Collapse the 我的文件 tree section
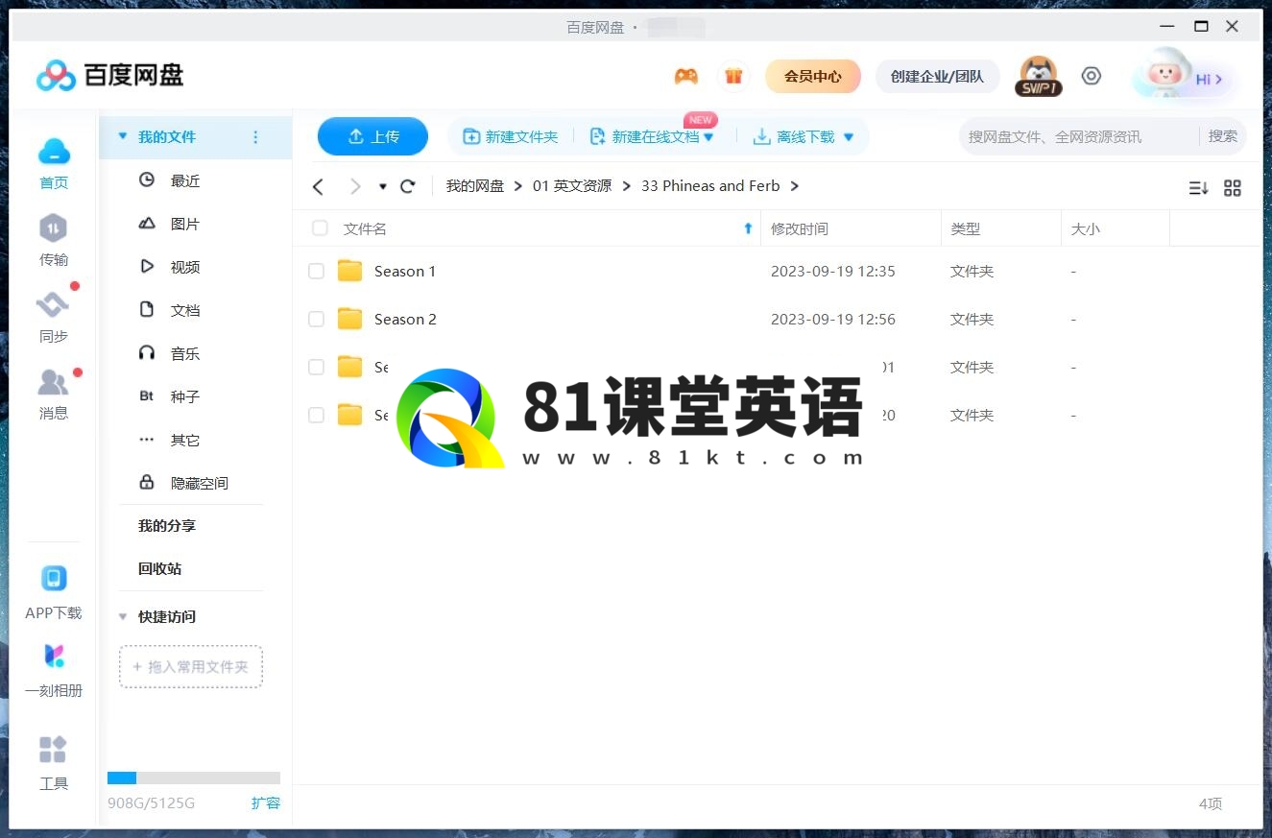 (x=122, y=137)
